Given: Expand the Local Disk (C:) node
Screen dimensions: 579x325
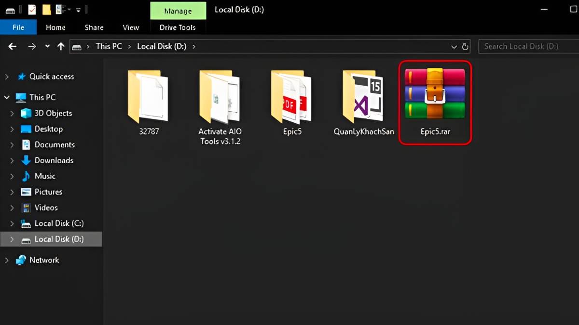Looking at the screenshot, I should pyautogui.click(x=12, y=223).
